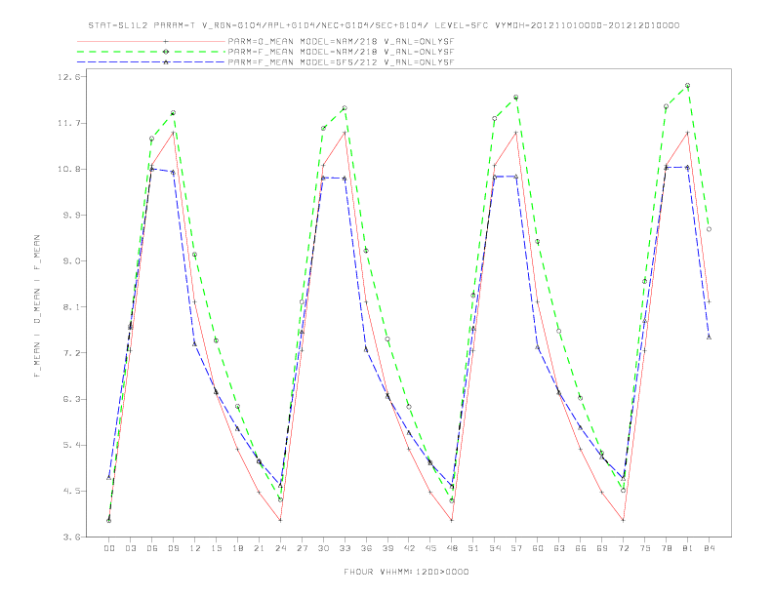This screenshot has height=597, width=773.
Task: Select legend entry PARM=F_MEAN MODEL=NAM/218
Action: [341, 52]
